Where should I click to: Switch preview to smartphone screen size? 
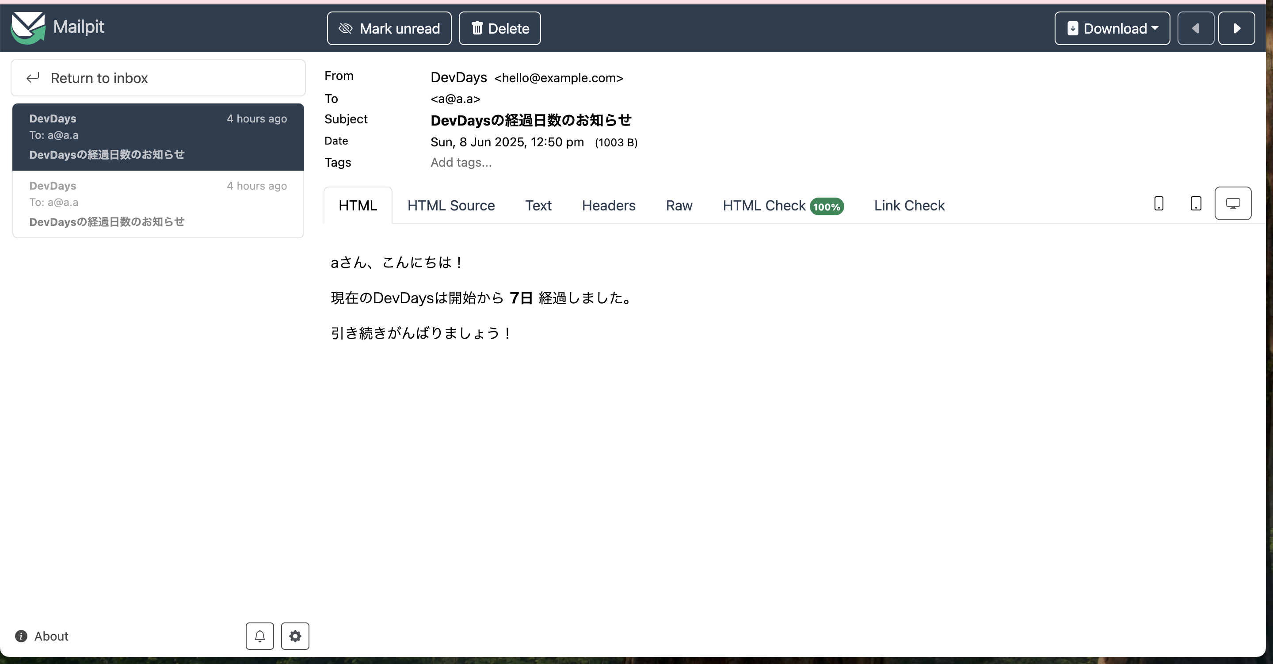click(1159, 203)
